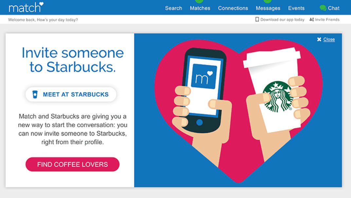Open the Search menu item
This screenshot has height=198, width=351.
pos(174,8)
